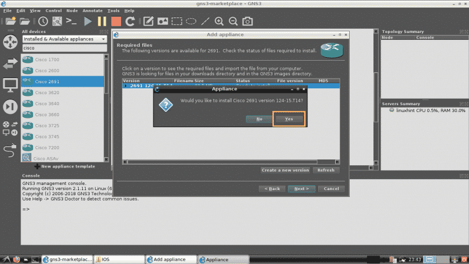Open the snapshot manager clock icon
The height and width of the screenshot is (264, 469).
(43, 21)
